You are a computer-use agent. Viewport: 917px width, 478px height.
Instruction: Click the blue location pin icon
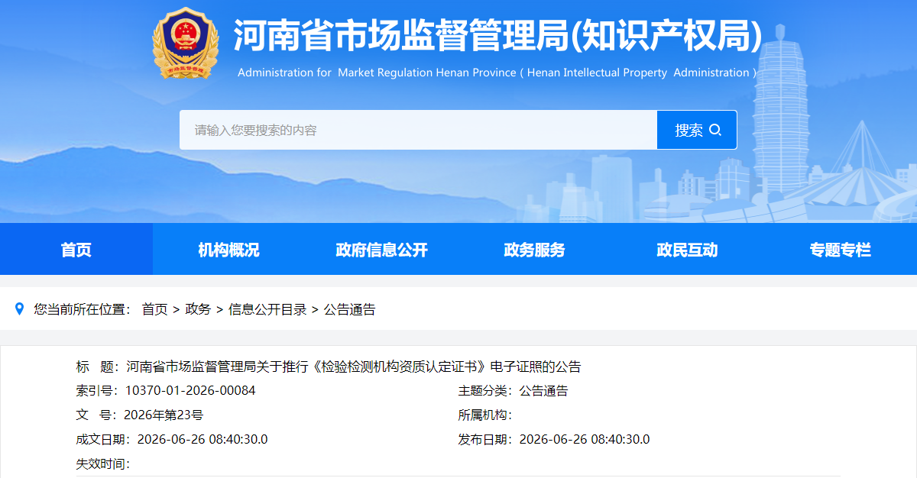click(20, 308)
